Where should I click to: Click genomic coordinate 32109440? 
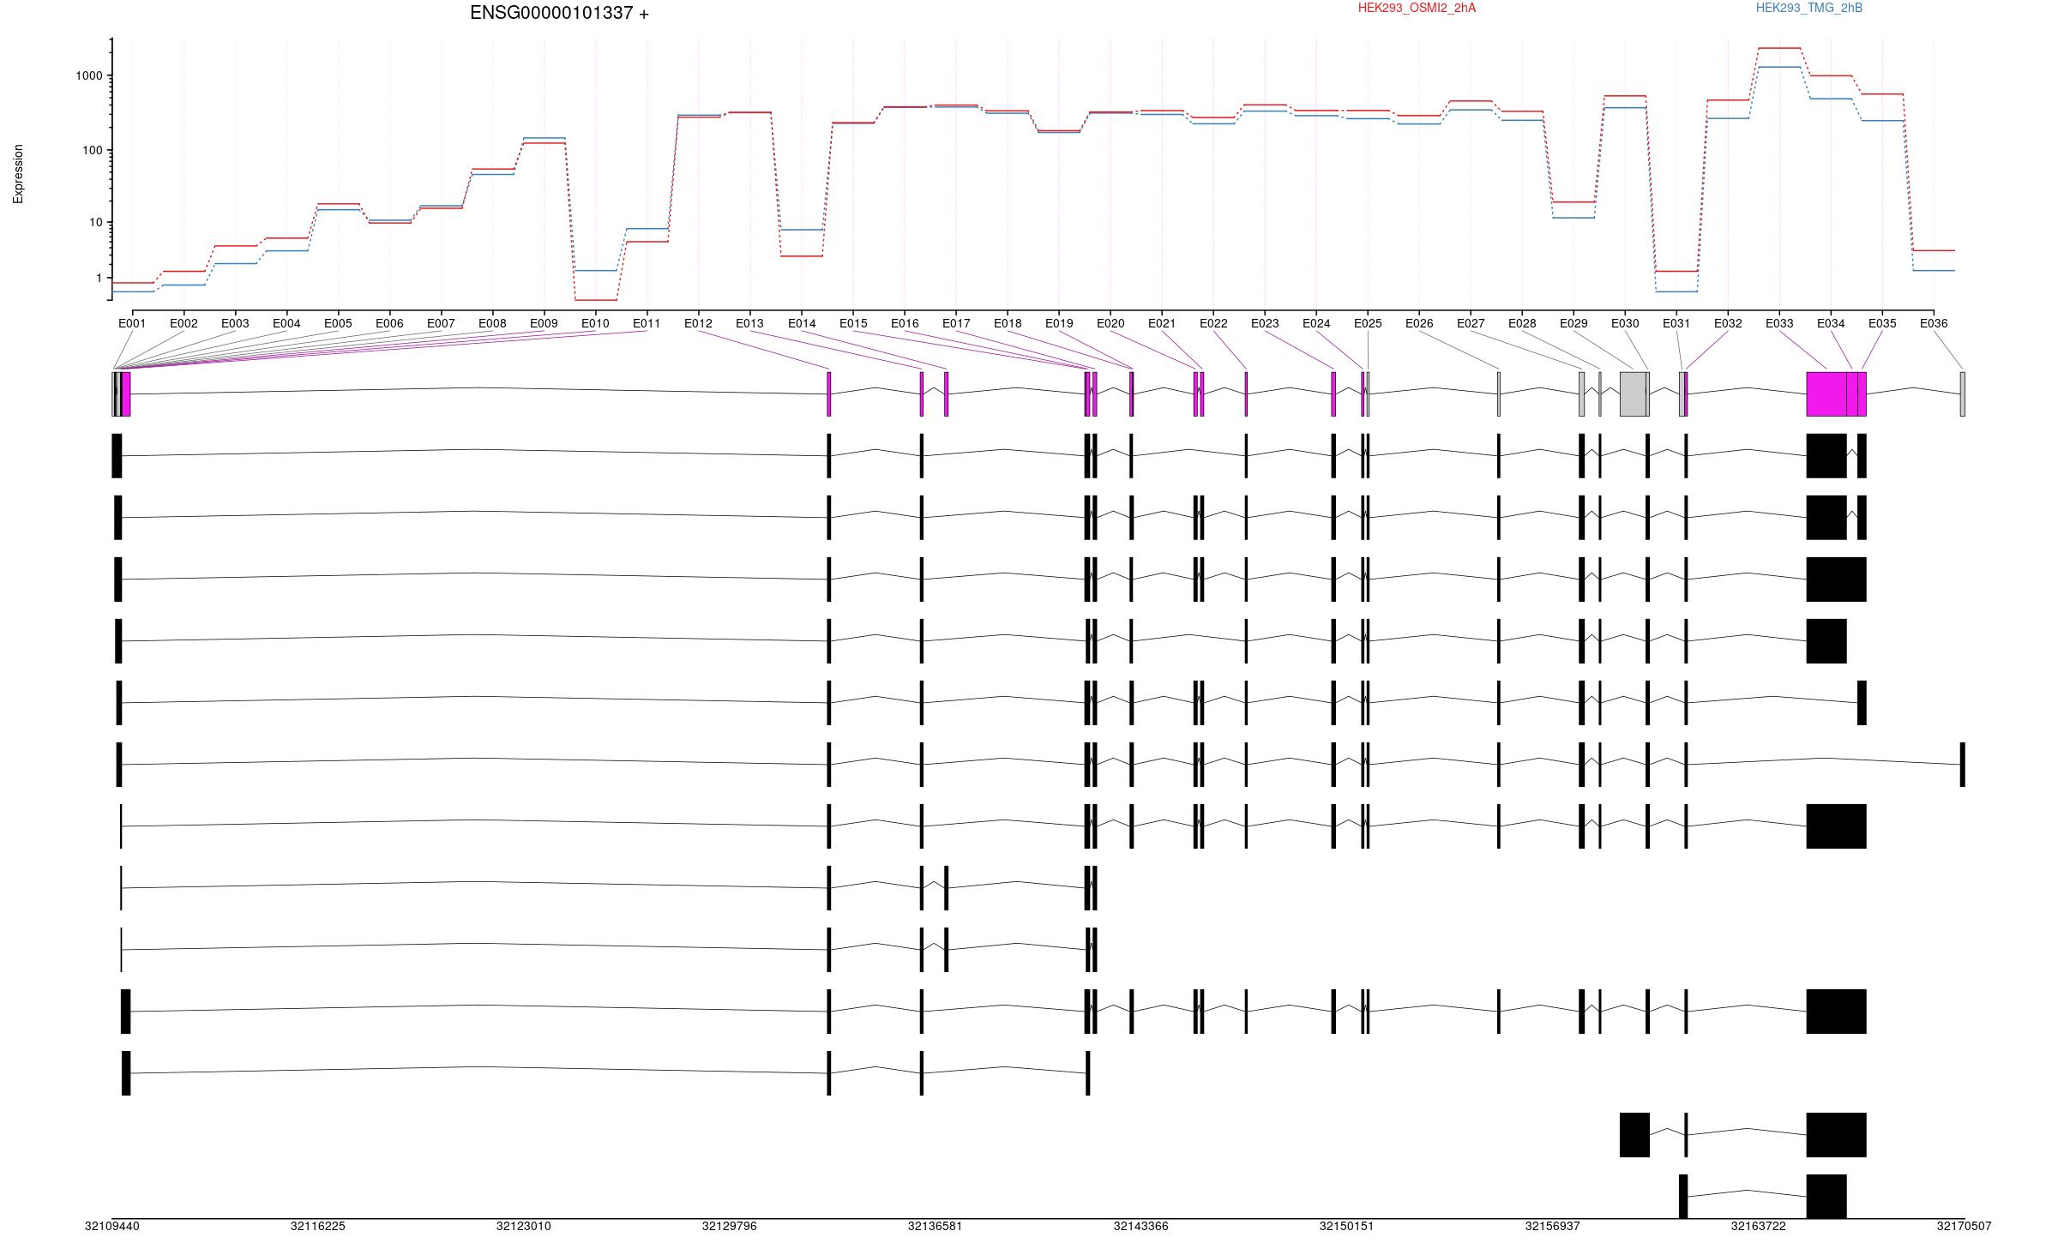pos(111,1227)
